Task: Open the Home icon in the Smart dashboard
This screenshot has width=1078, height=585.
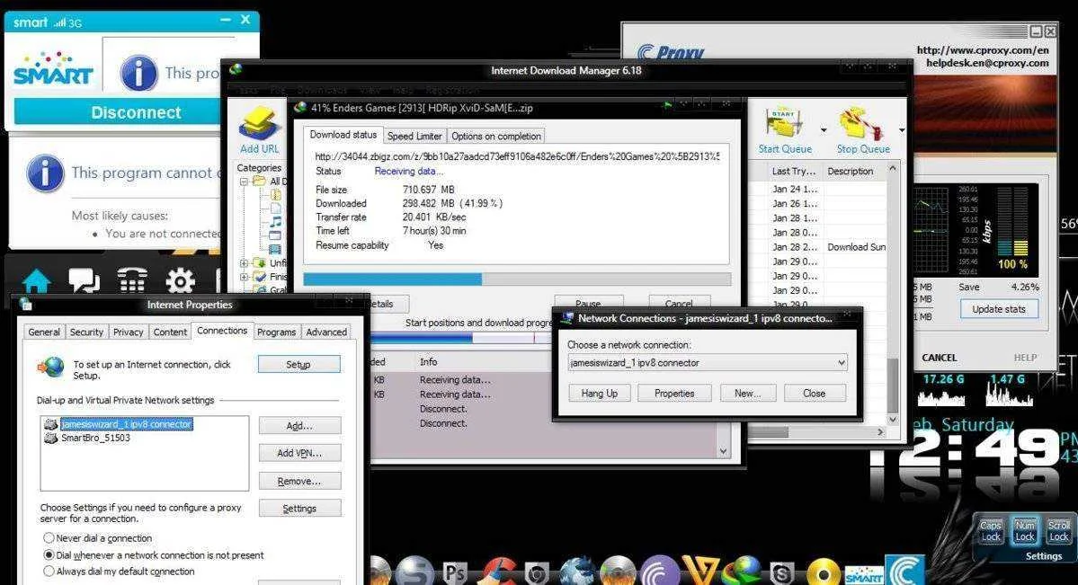Action: [x=37, y=280]
